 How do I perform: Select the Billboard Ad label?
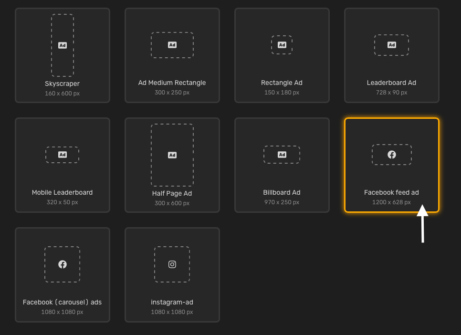(x=282, y=193)
